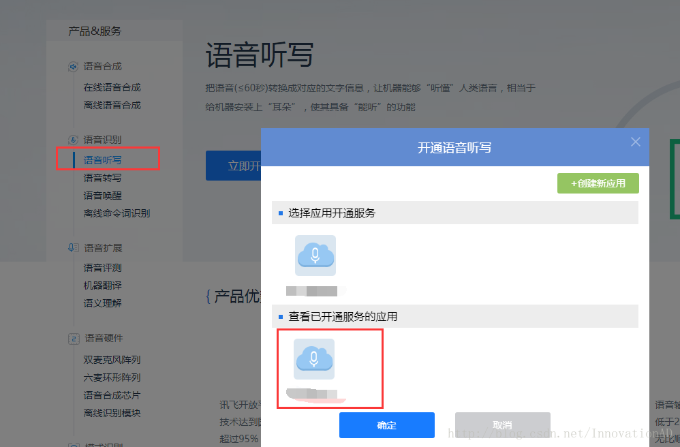680x447 pixels.
Task: Open 语义理解 in sidebar
Action: [102, 303]
